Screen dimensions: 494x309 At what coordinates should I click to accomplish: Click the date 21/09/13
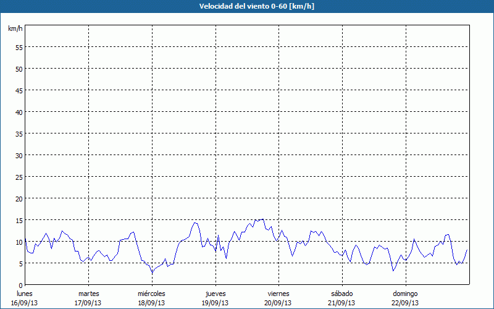click(341, 303)
